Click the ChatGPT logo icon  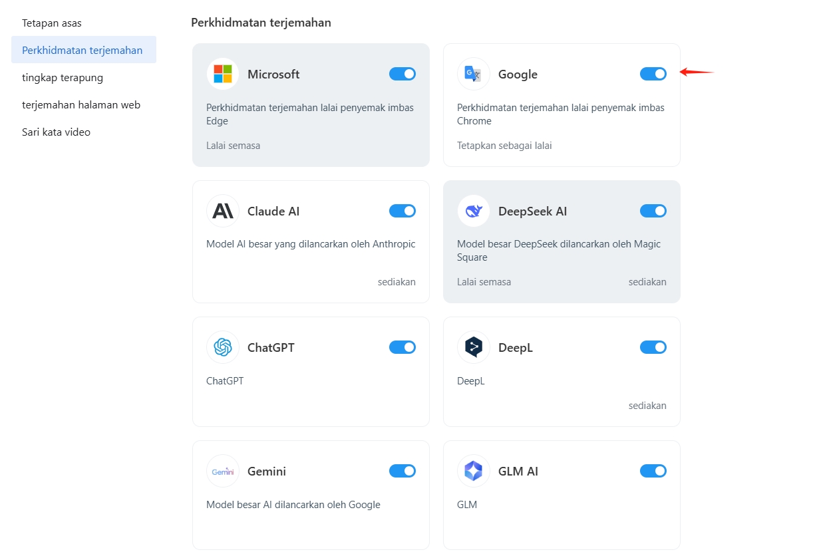pyautogui.click(x=223, y=347)
